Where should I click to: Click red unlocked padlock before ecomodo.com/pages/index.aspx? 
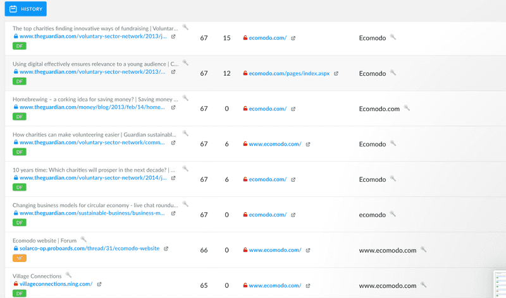245,73
